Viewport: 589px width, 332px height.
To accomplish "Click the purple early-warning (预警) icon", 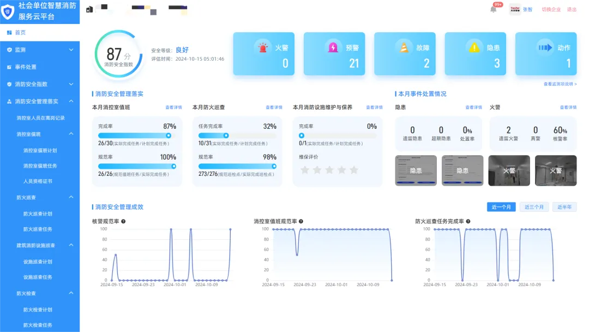I will (x=333, y=48).
